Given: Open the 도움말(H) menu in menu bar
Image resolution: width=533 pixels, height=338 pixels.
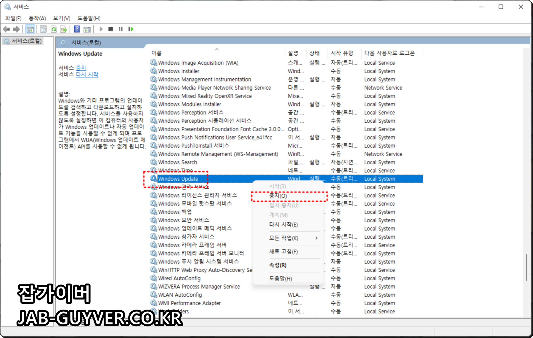Looking at the screenshot, I should point(89,18).
